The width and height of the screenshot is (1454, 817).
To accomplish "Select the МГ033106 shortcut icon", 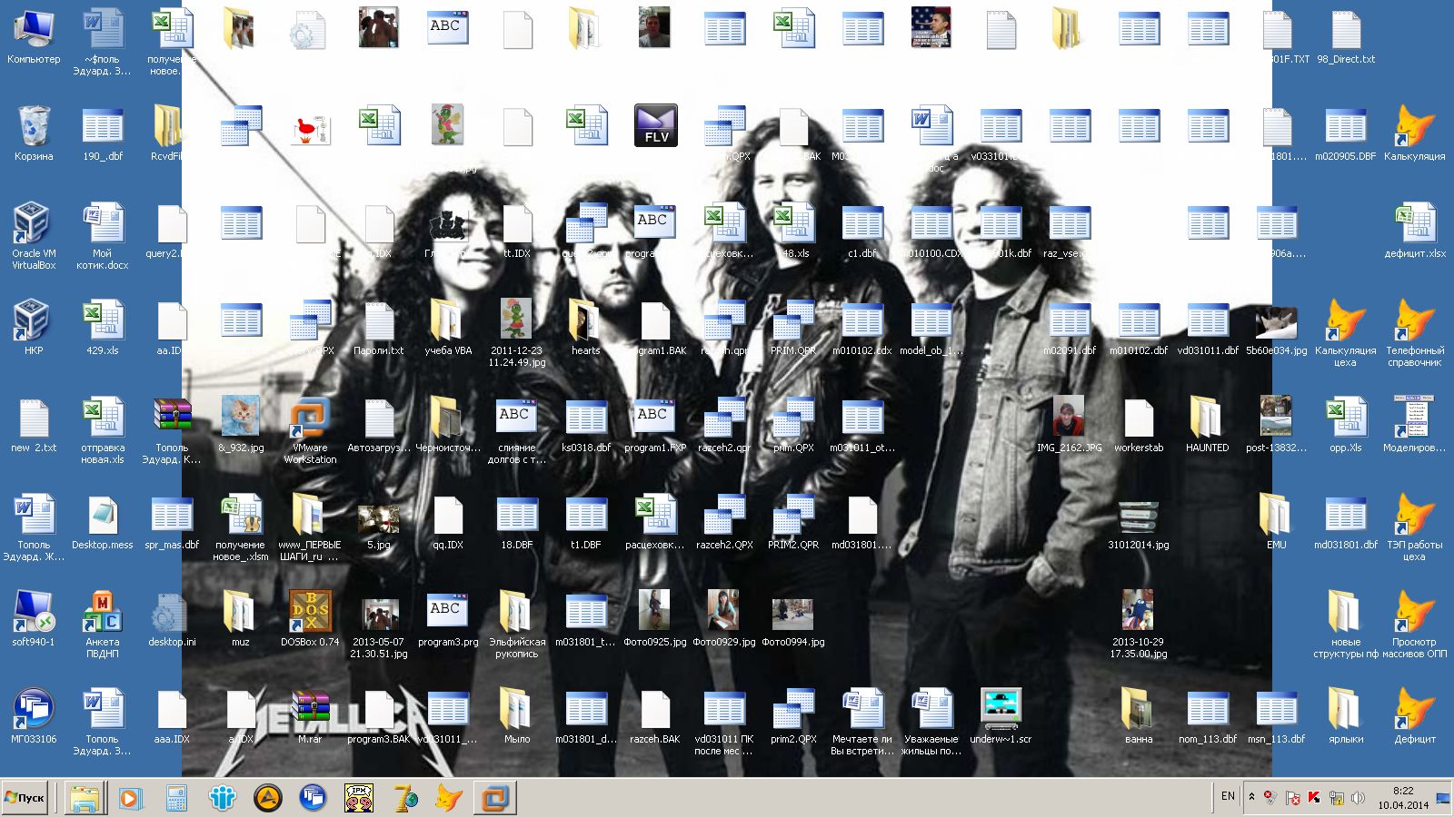I will click(x=34, y=716).
